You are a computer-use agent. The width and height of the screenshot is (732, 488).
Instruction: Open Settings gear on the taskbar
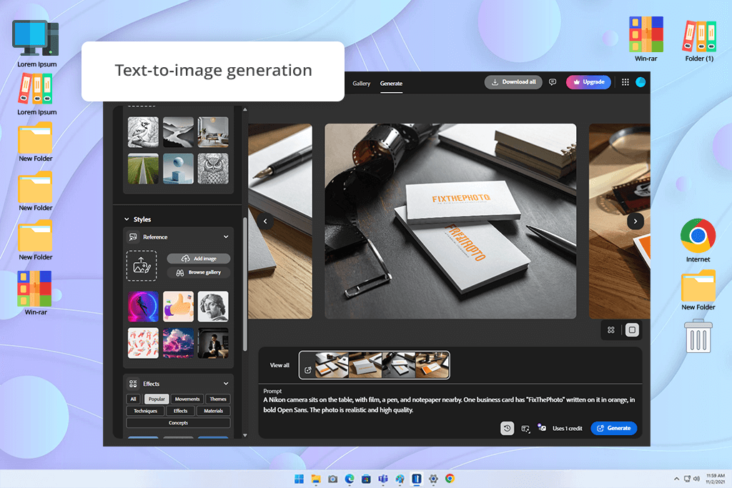coord(433,479)
